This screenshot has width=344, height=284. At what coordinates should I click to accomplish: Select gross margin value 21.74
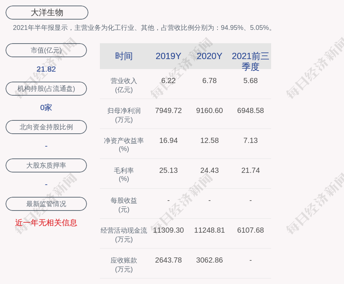[250, 170]
